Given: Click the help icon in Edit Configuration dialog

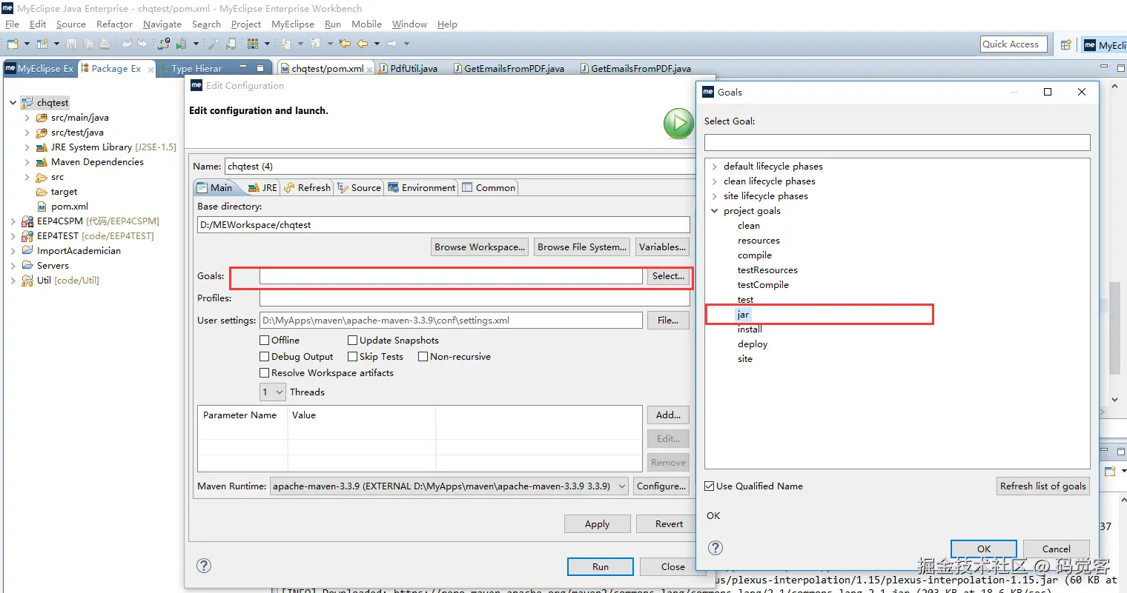Looking at the screenshot, I should click(x=204, y=566).
